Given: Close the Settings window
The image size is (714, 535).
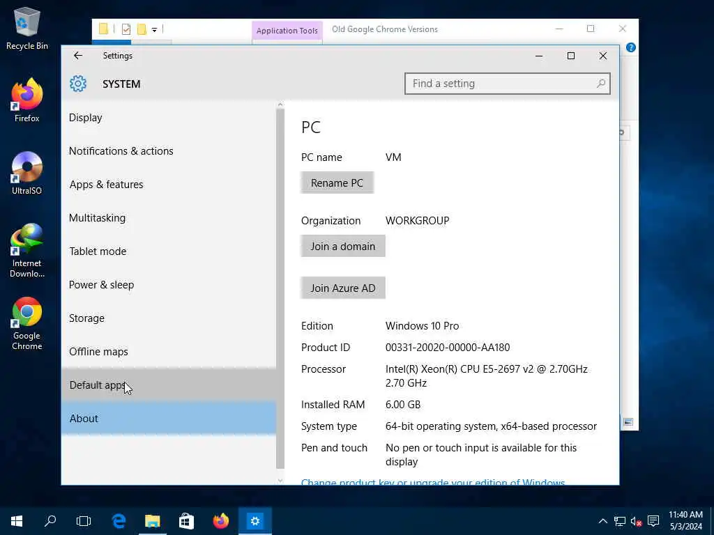Looking at the screenshot, I should (x=603, y=56).
